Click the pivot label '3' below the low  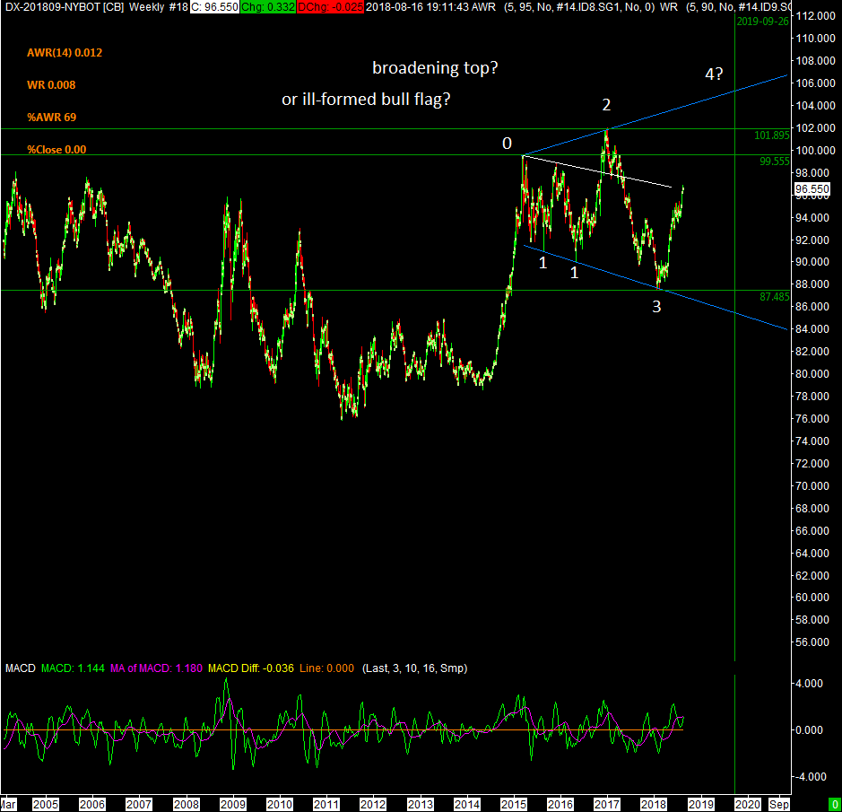tap(656, 307)
